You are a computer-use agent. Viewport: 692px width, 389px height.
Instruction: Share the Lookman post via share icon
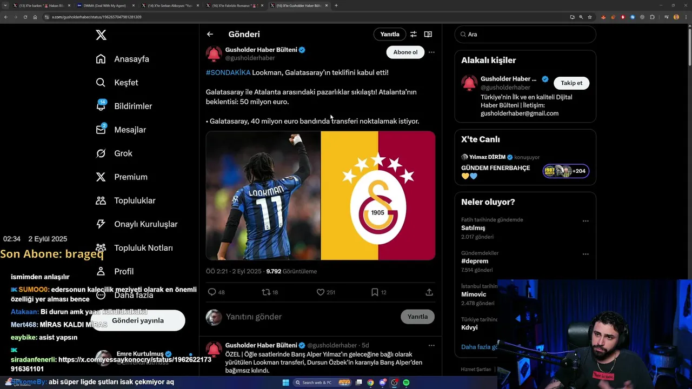pos(429,292)
